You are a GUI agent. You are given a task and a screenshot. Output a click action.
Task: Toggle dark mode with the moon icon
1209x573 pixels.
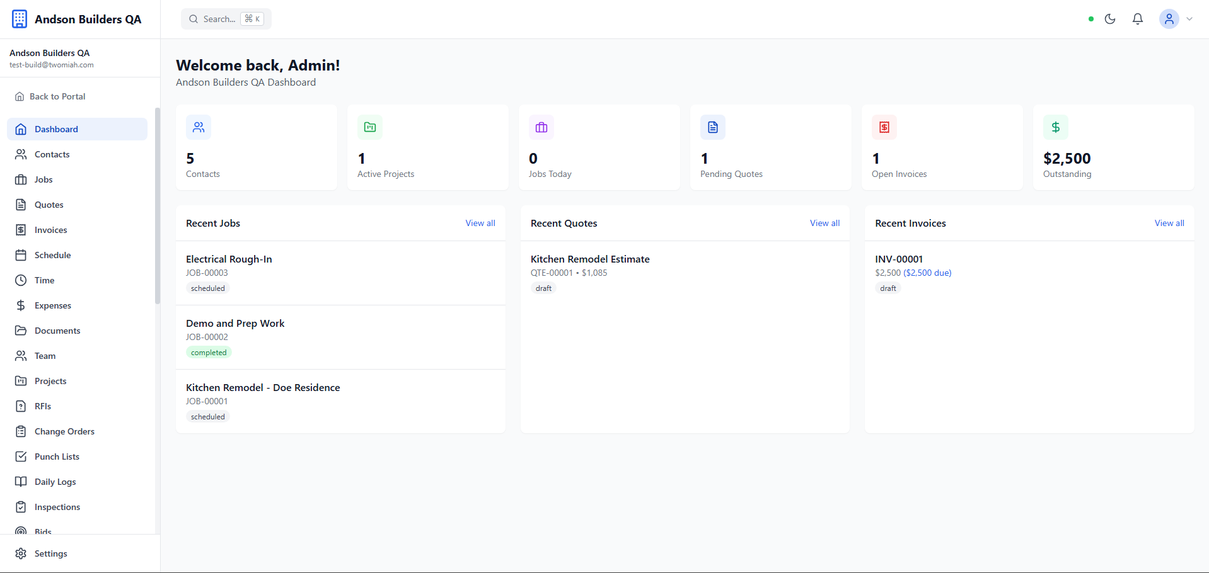coord(1110,19)
